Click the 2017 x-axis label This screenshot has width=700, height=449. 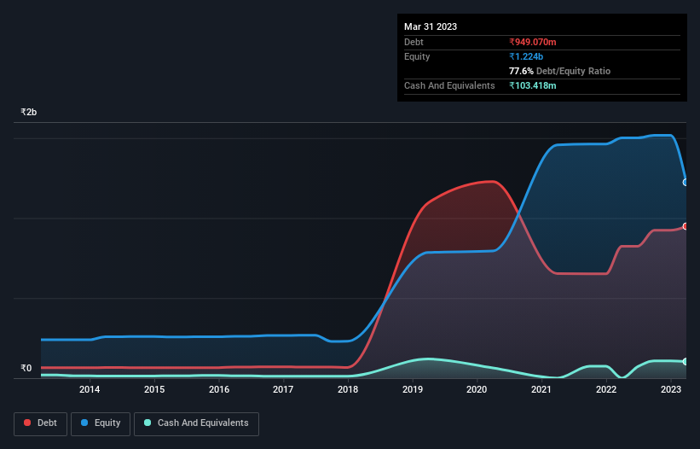(283, 389)
